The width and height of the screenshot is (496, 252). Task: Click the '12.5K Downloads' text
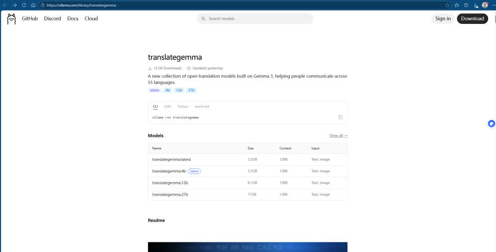click(167, 68)
